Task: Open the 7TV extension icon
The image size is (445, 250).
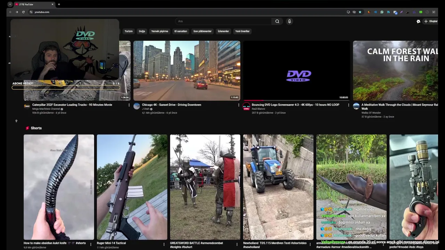Action: point(388,12)
